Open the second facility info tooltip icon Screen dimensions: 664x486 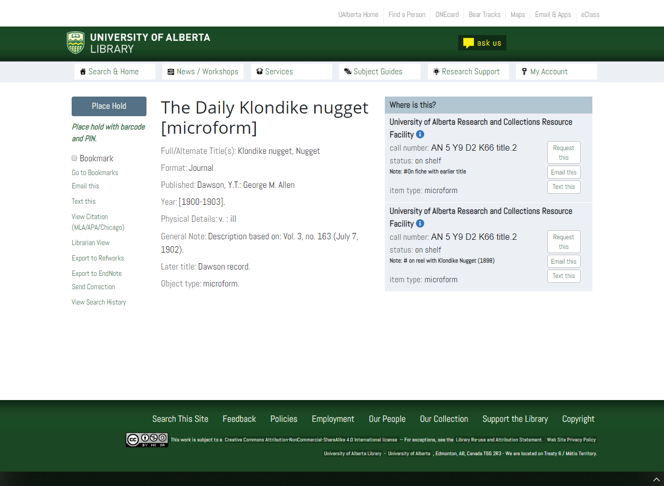[420, 223]
